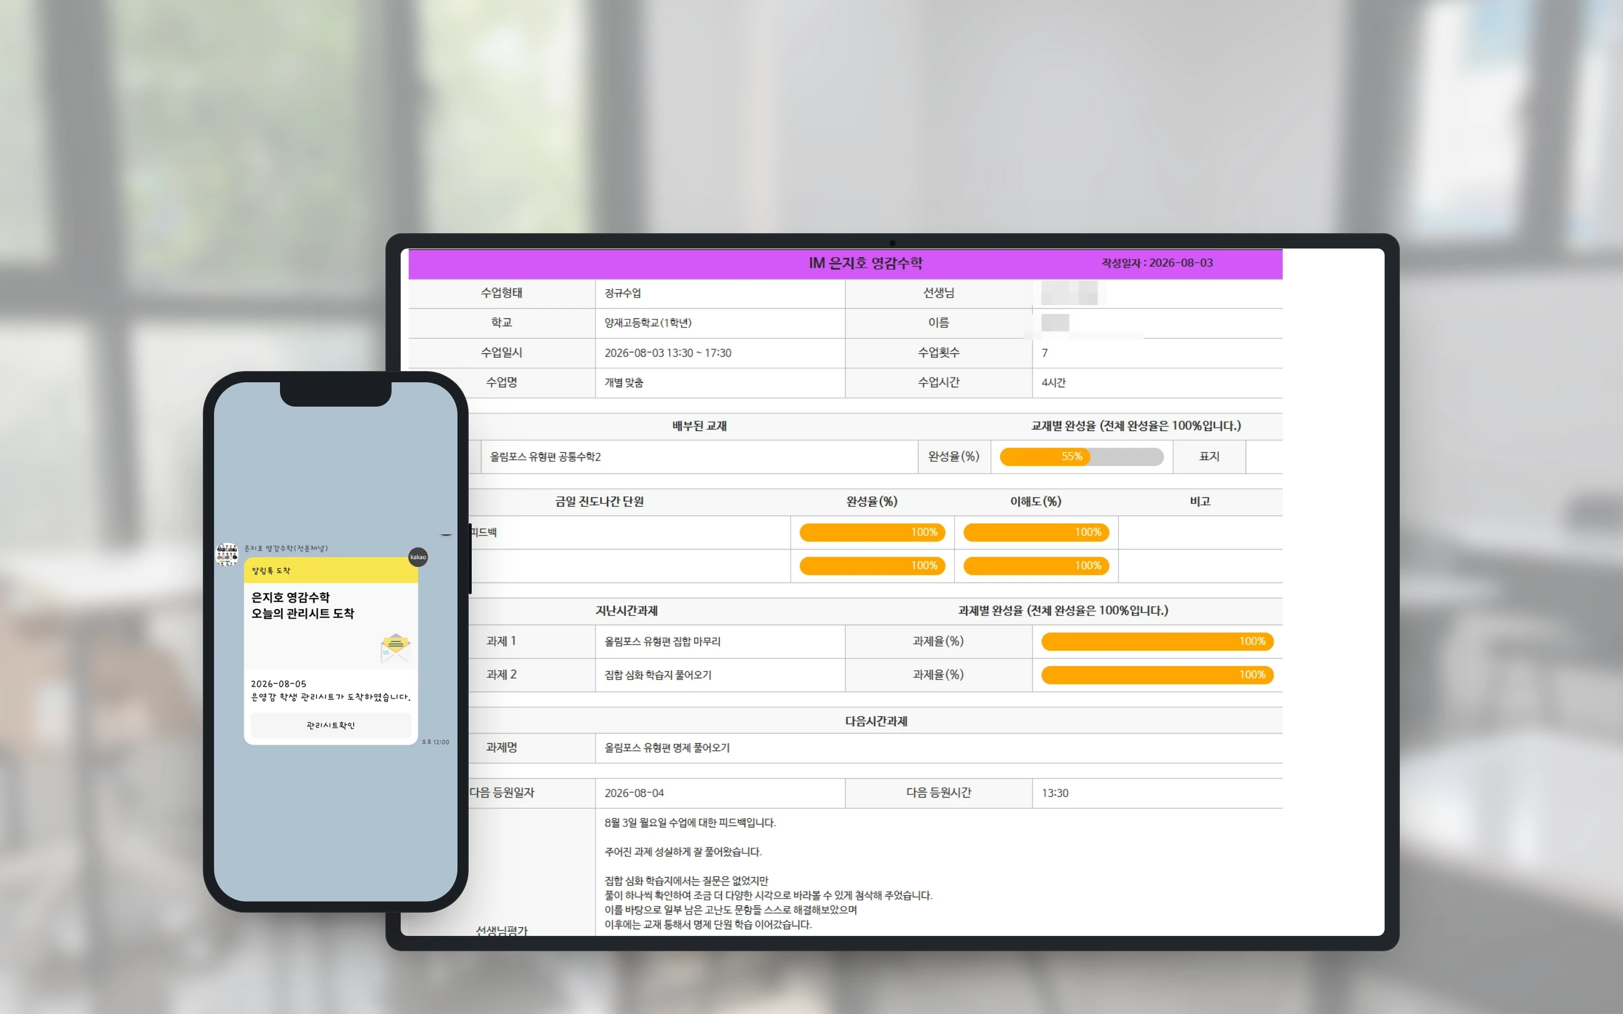
Task: Click the 과제별 완성율 summary header
Action: pos(1063,611)
